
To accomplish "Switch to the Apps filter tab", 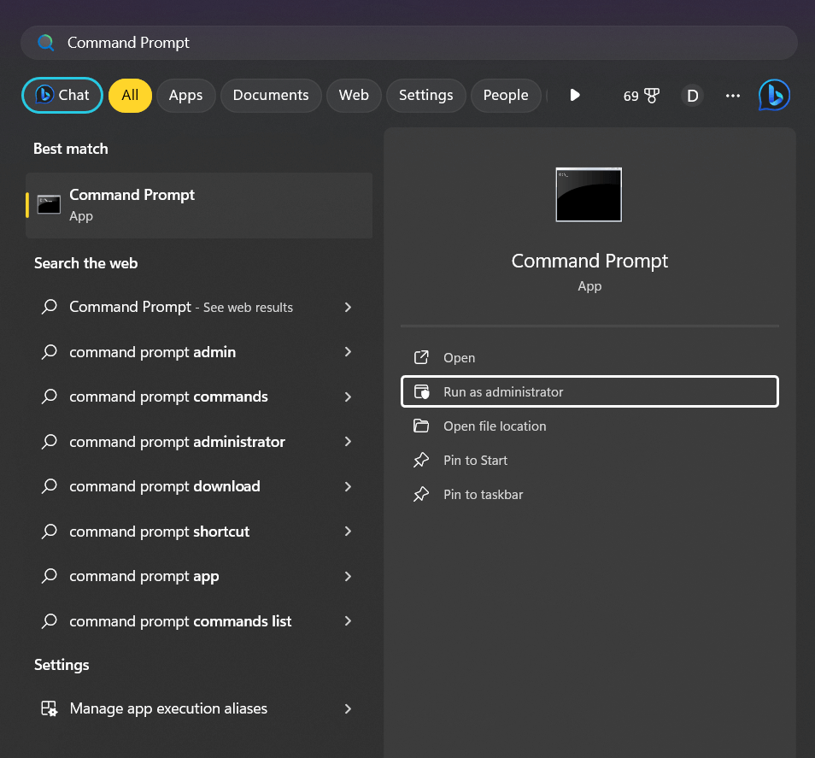I will click(185, 96).
